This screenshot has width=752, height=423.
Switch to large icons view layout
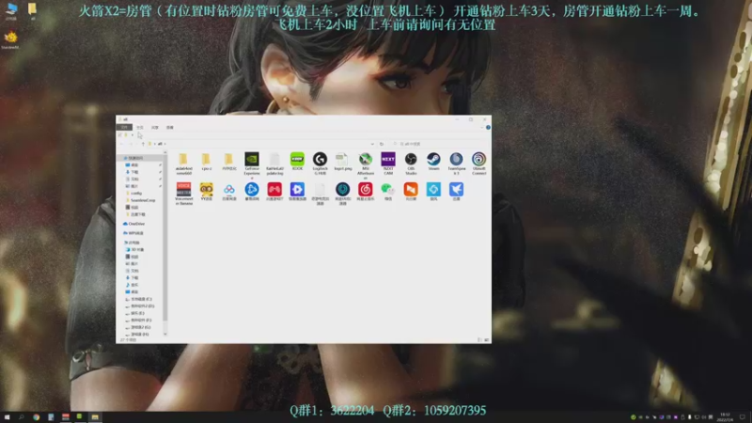[487, 339]
